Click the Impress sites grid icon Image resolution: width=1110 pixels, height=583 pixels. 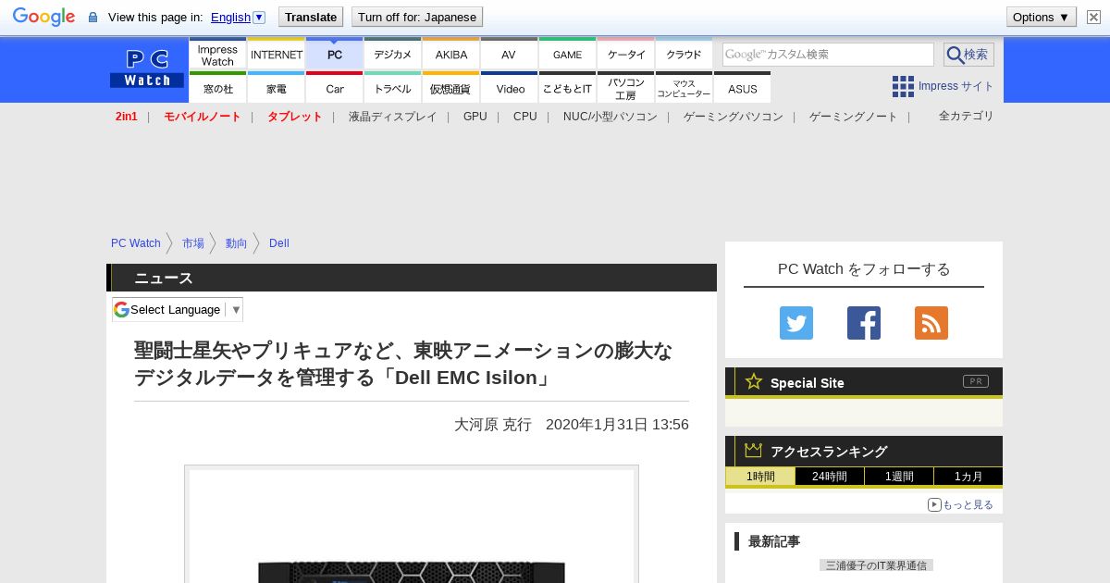(903, 86)
